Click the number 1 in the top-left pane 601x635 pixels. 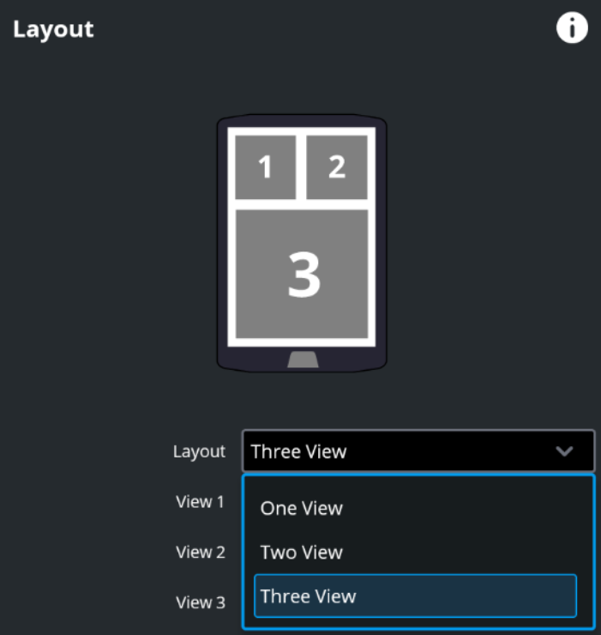[x=266, y=166]
